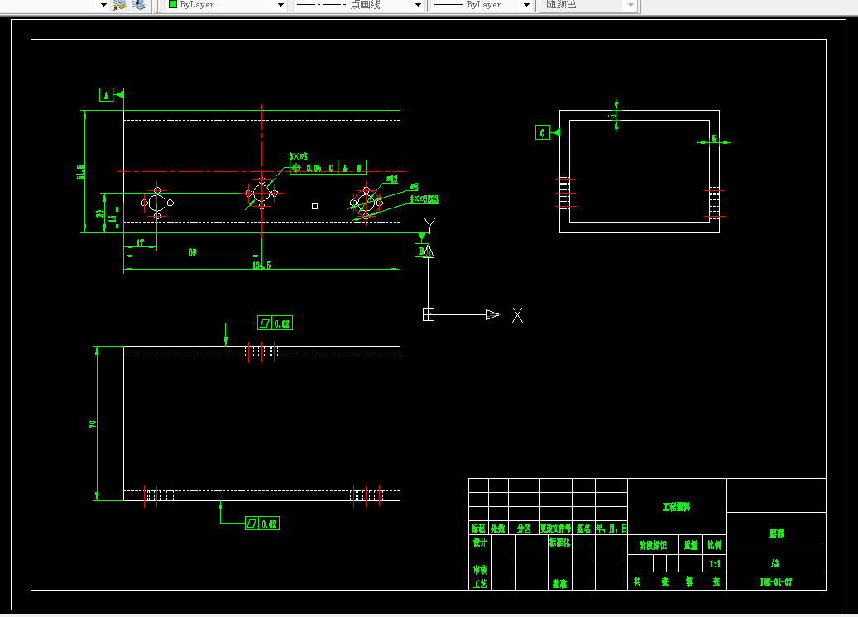Open the 点画线 linetype dropdown
Screen dimensions: 858x617
point(418,5)
